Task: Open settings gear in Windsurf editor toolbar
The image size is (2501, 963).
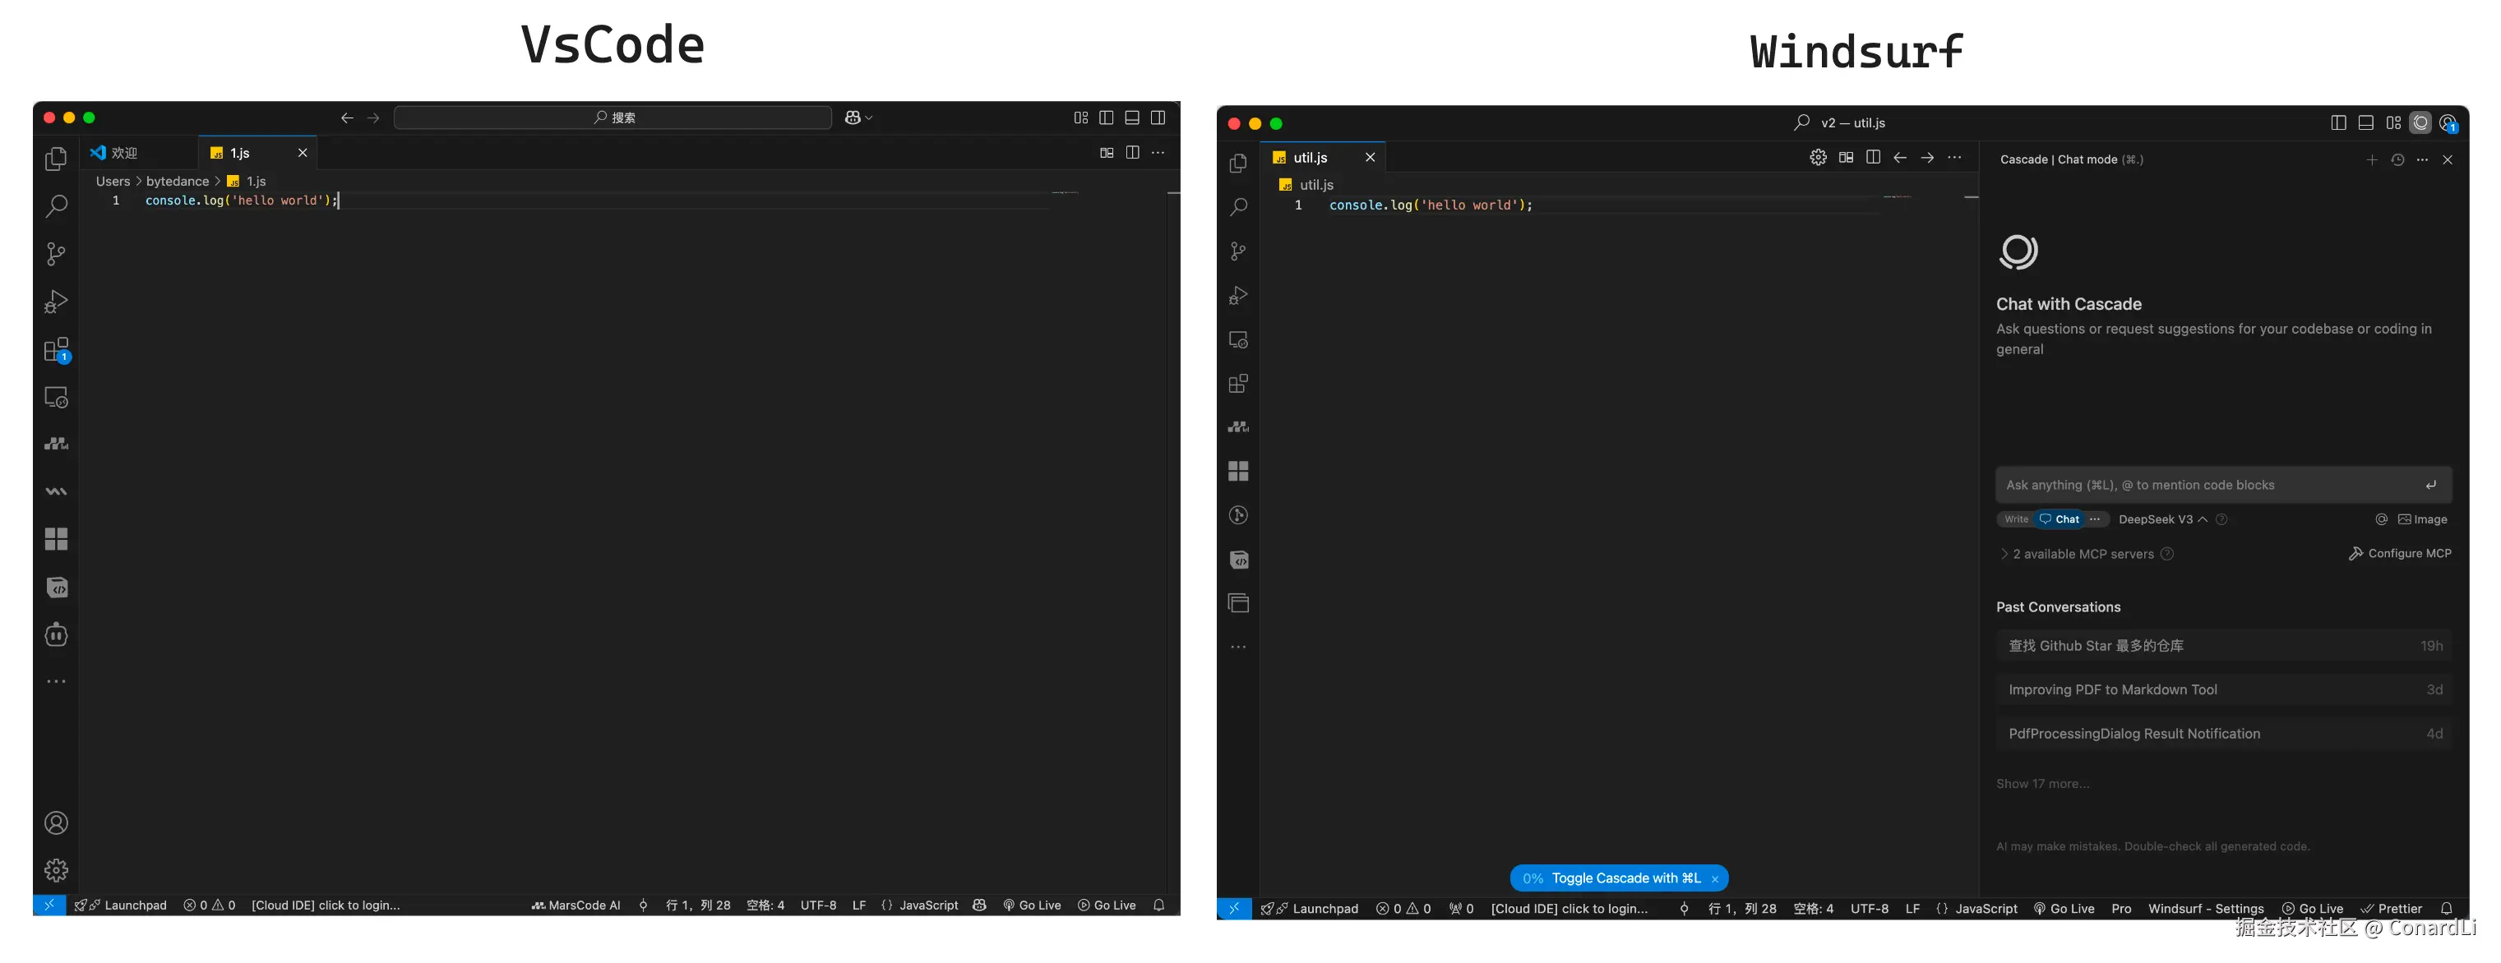Action: pyautogui.click(x=1818, y=157)
